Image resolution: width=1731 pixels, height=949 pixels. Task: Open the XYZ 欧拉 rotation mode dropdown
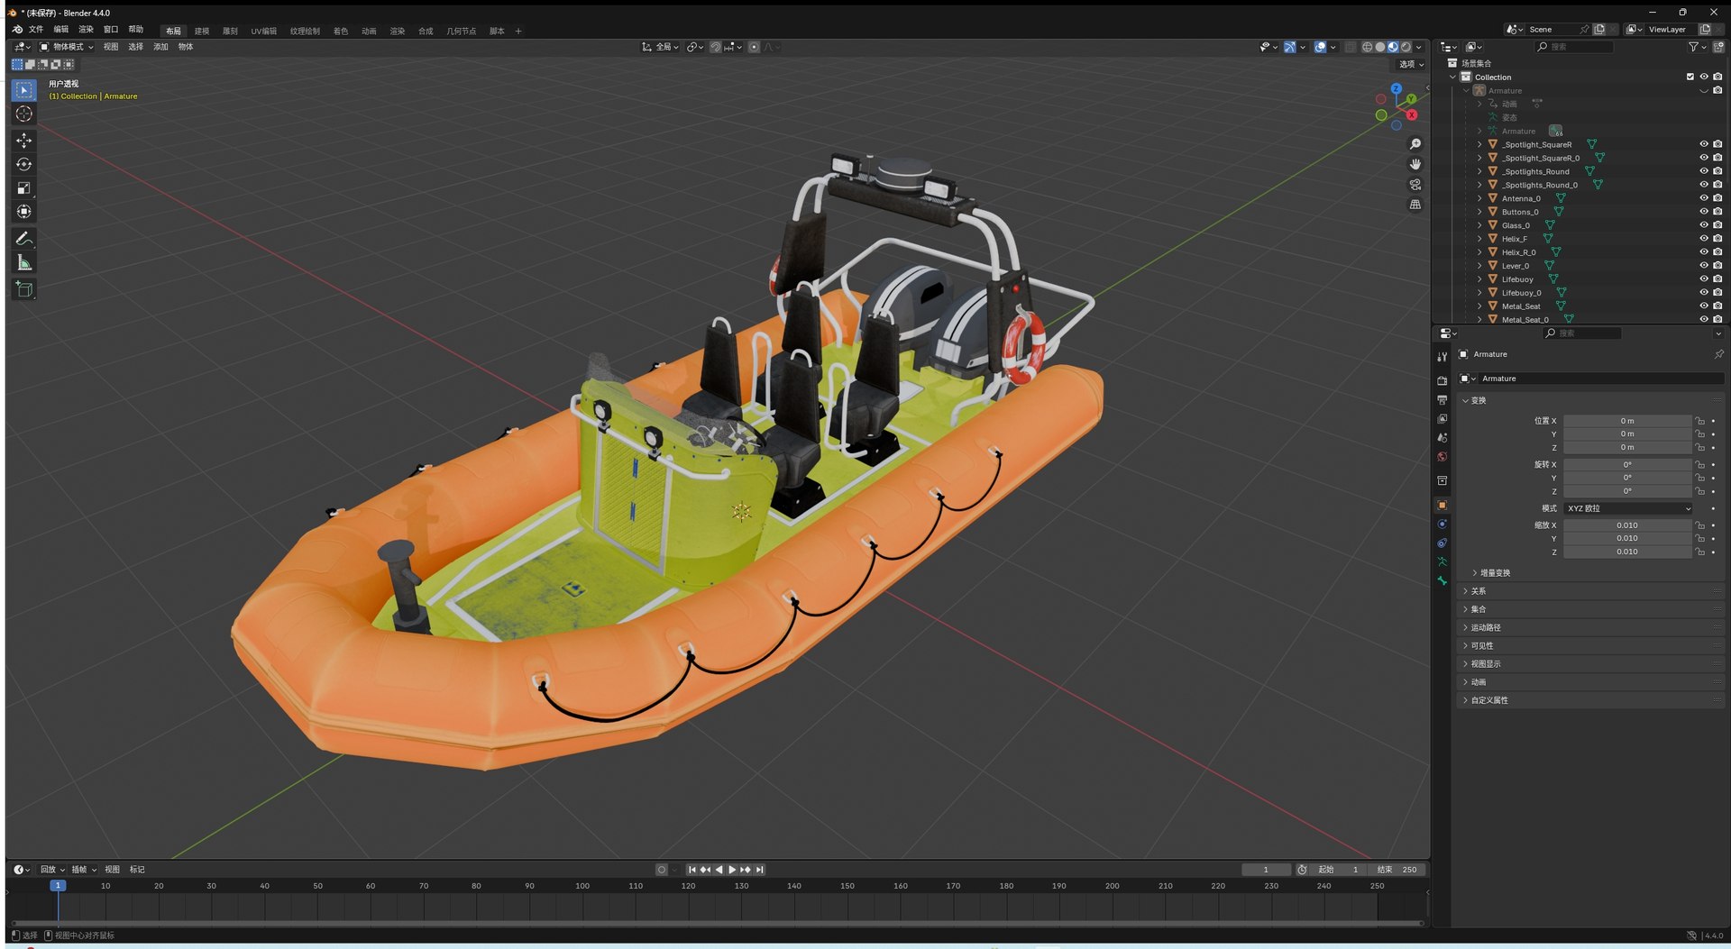pos(1628,508)
